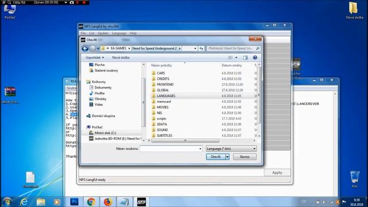Expand Need for Speed Underground 2 breadcrumb arrow
This screenshot has width=368, height=207.
[180, 48]
